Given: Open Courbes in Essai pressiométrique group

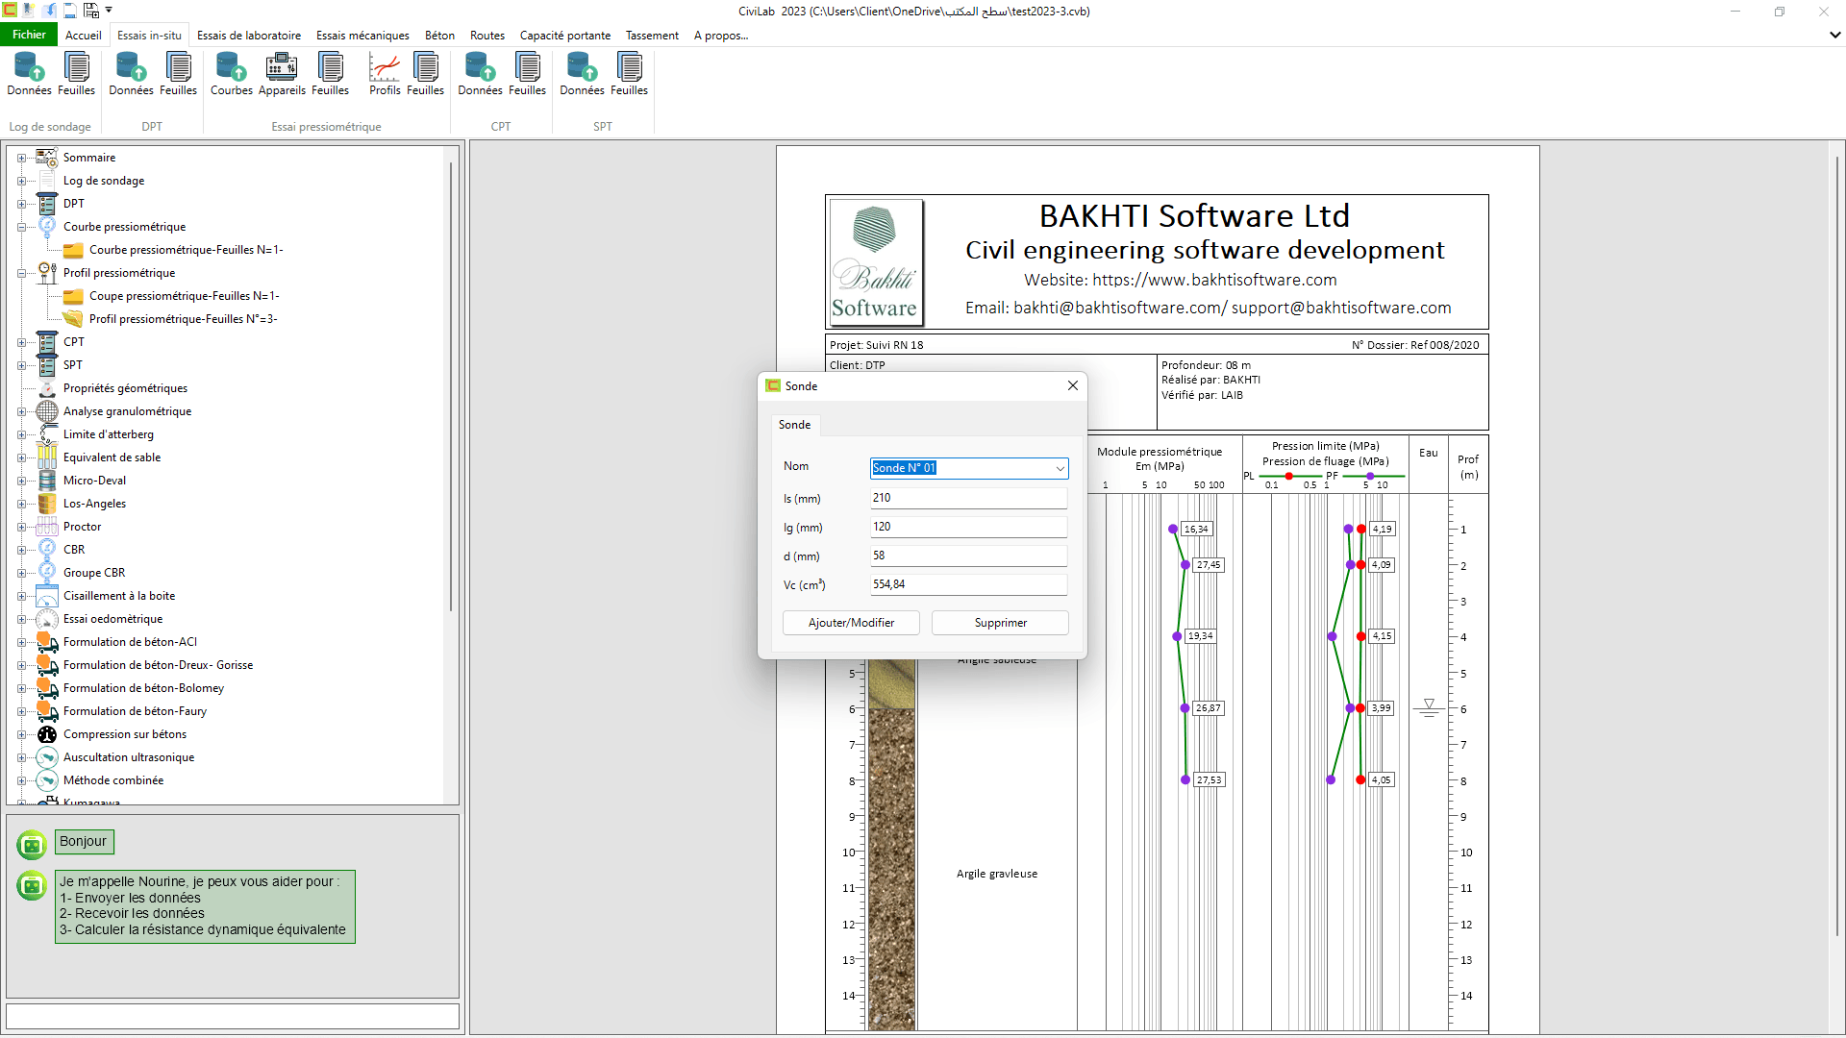Looking at the screenshot, I should (x=231, y=74).
